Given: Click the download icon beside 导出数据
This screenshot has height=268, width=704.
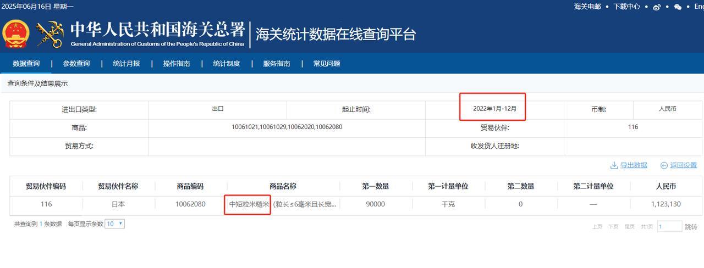Looking at the screenshot, I should click(614, 165).
